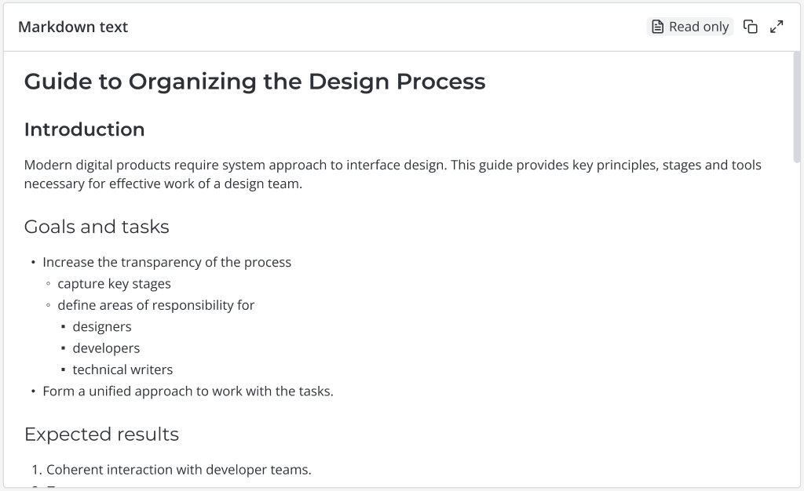Click the "define areas of responsibility for" sub-bullet
The image size is (804, 491).
(x=155, y=305)
